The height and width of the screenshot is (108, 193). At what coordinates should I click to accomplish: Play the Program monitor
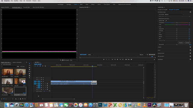[x=118, y=59]
